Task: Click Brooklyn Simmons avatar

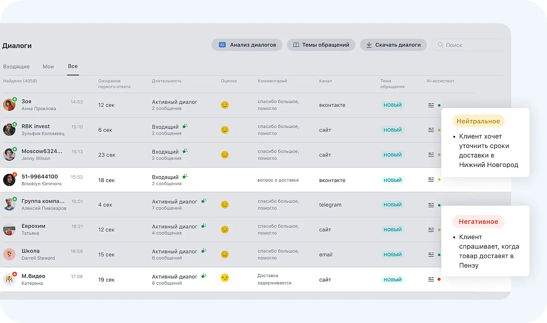Action: coord(9,180)
